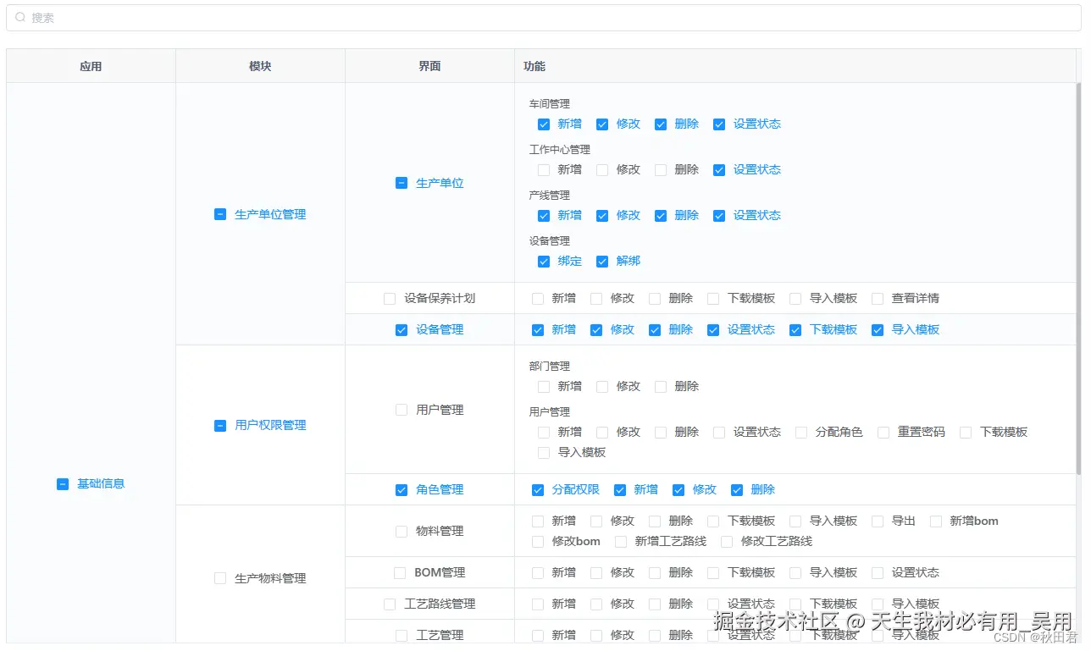The width and height of the screenshot is (1091, 651).
Task: Collapse the 生产单位管理 module node
Action: coord(220,214)
